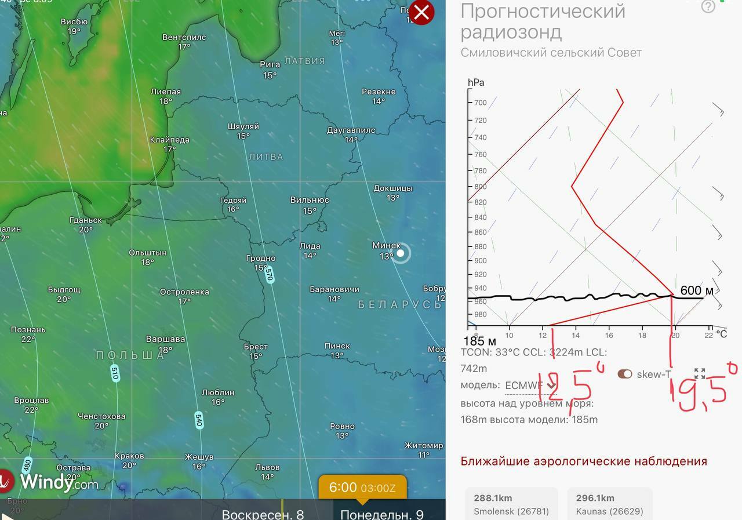Open help question mark icon
The width and height of the screenshot is (742, 520).
pyautogui.click(x=708, y=6)
